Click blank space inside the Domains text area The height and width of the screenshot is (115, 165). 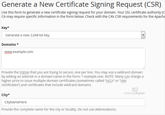pos(73,61)
